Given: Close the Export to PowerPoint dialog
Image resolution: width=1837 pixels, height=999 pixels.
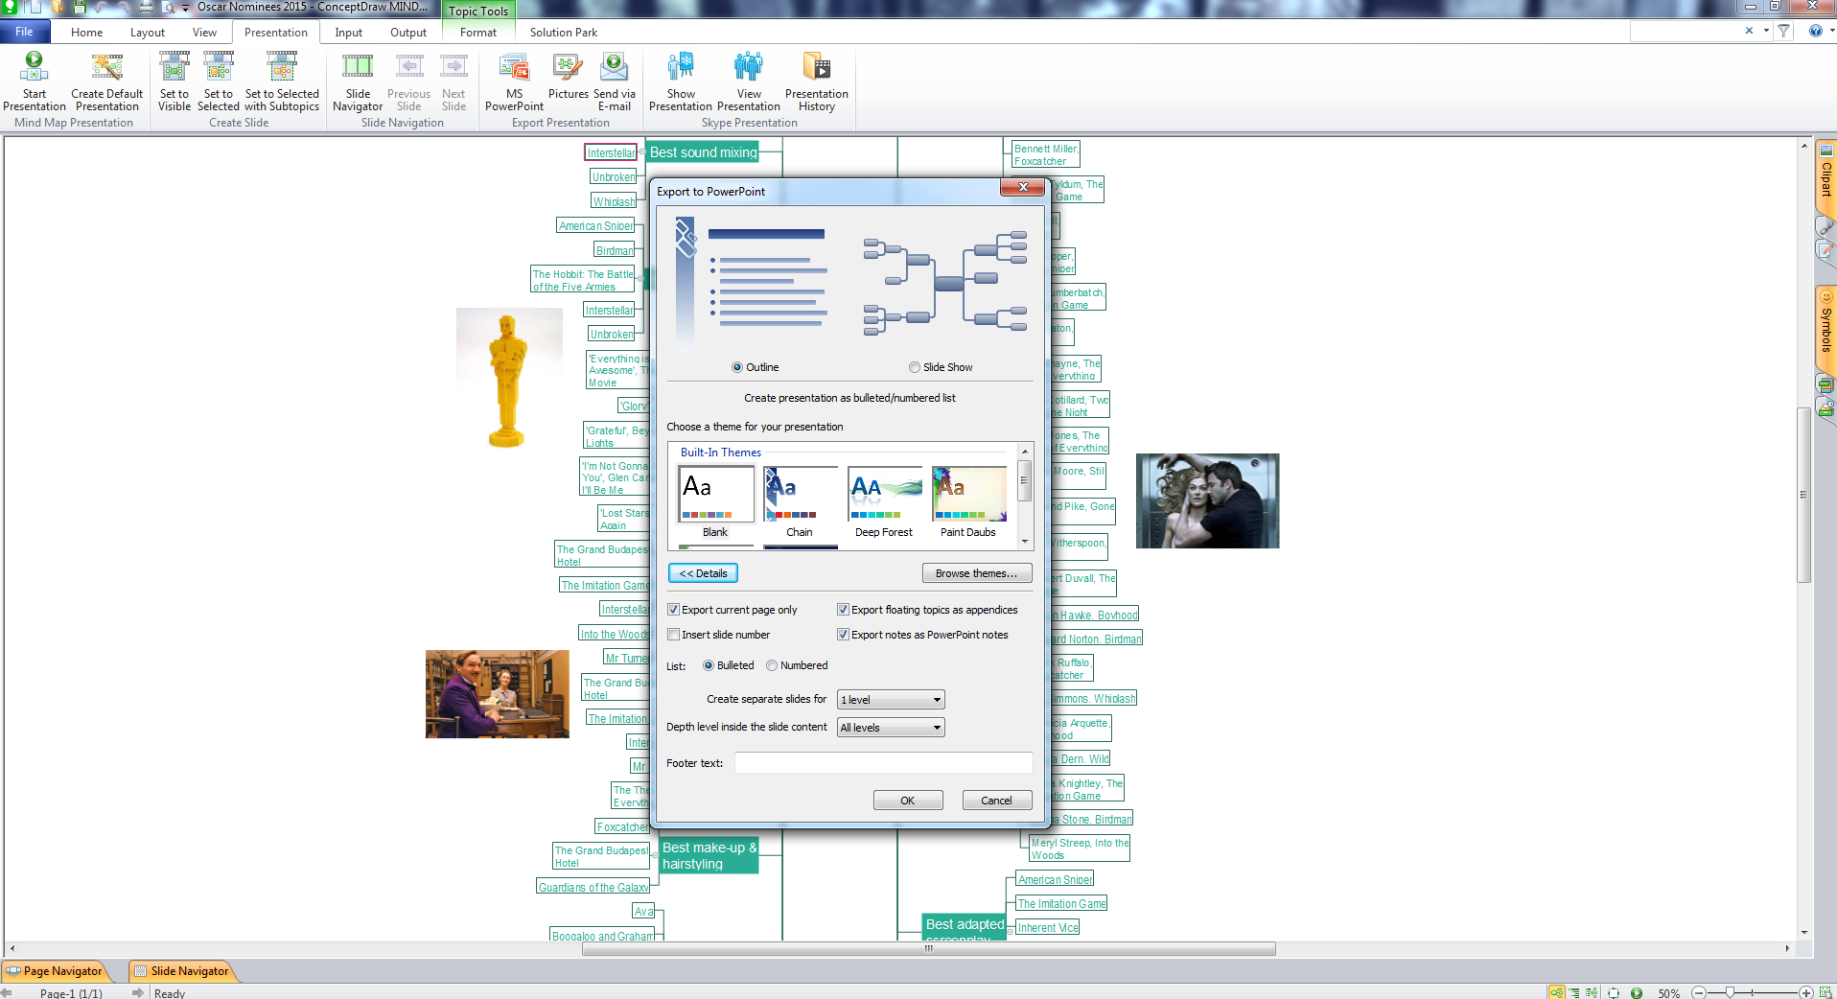Looking at the screenshot, I should coord(1023,187).
